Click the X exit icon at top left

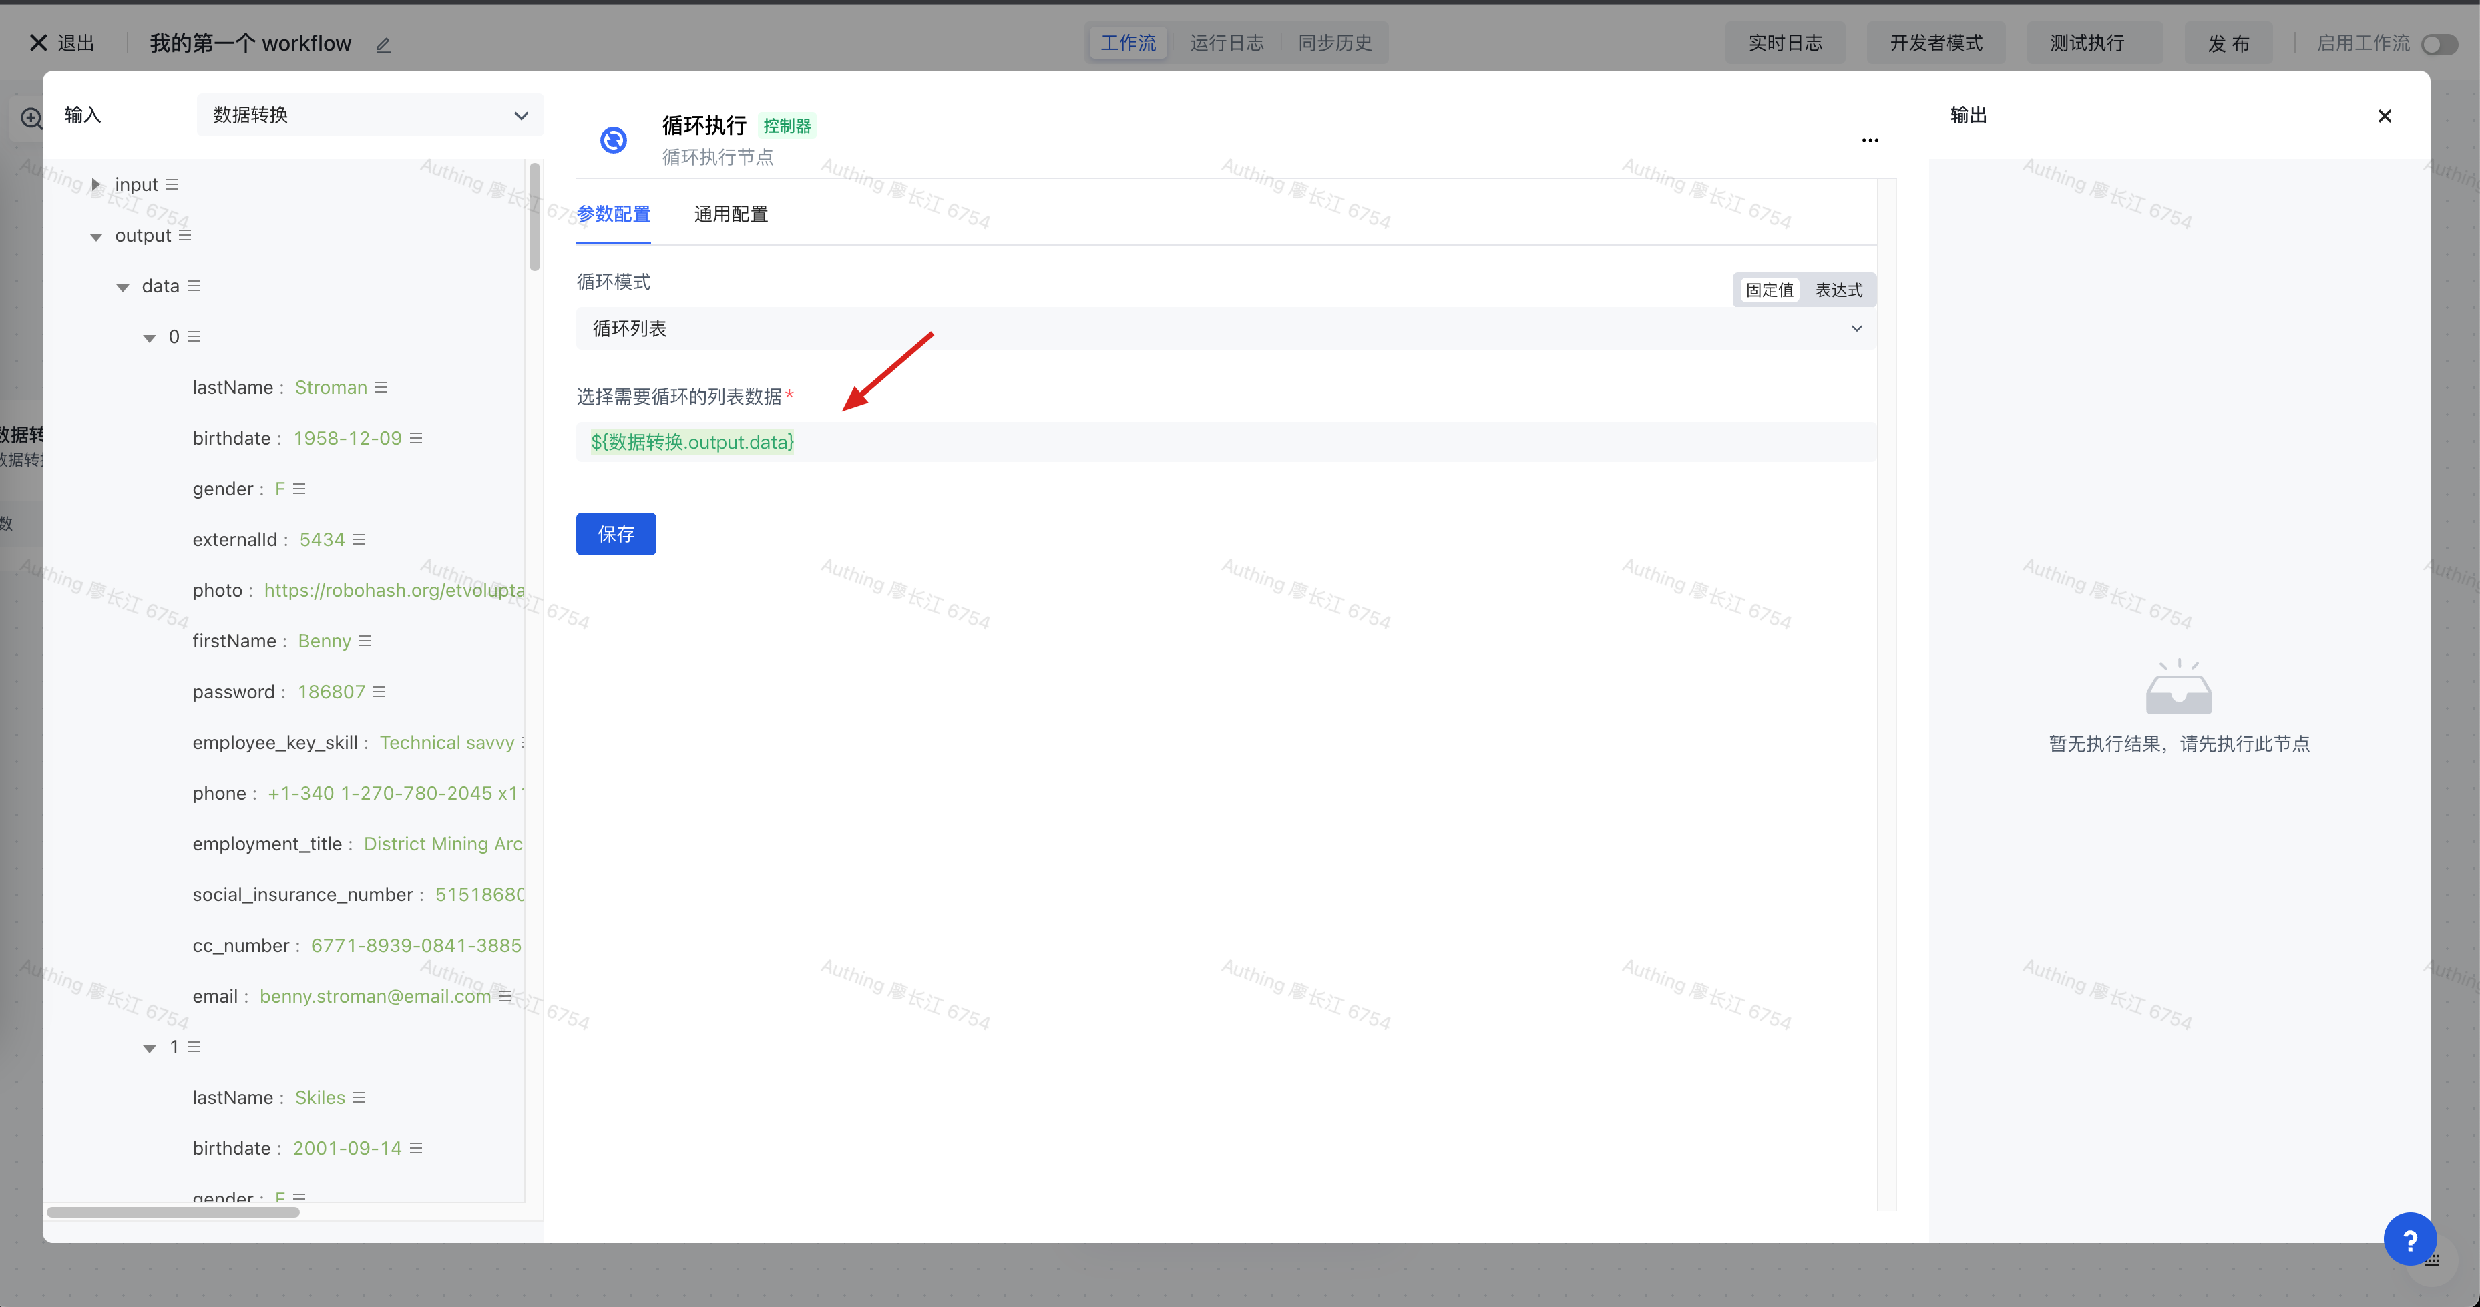click(39, 43)
